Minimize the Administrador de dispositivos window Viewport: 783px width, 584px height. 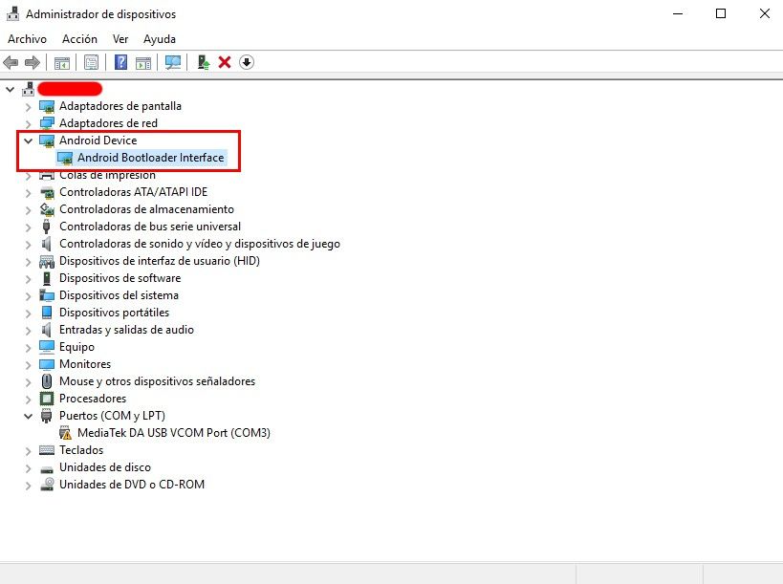point(678,13)
